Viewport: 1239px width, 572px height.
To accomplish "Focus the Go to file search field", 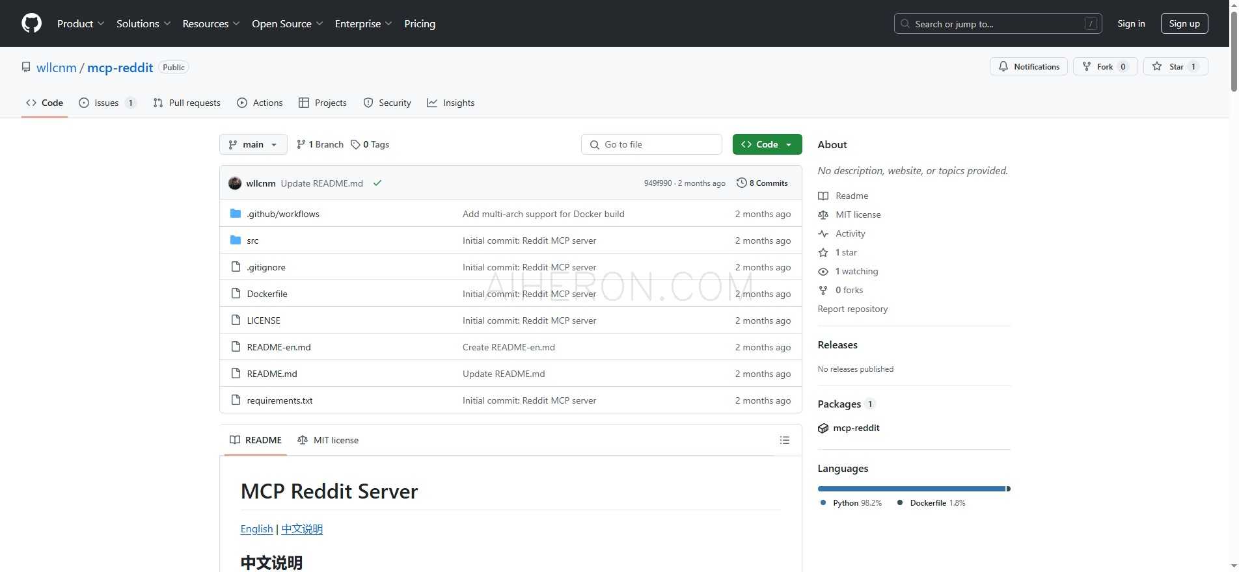I will 651,144.
